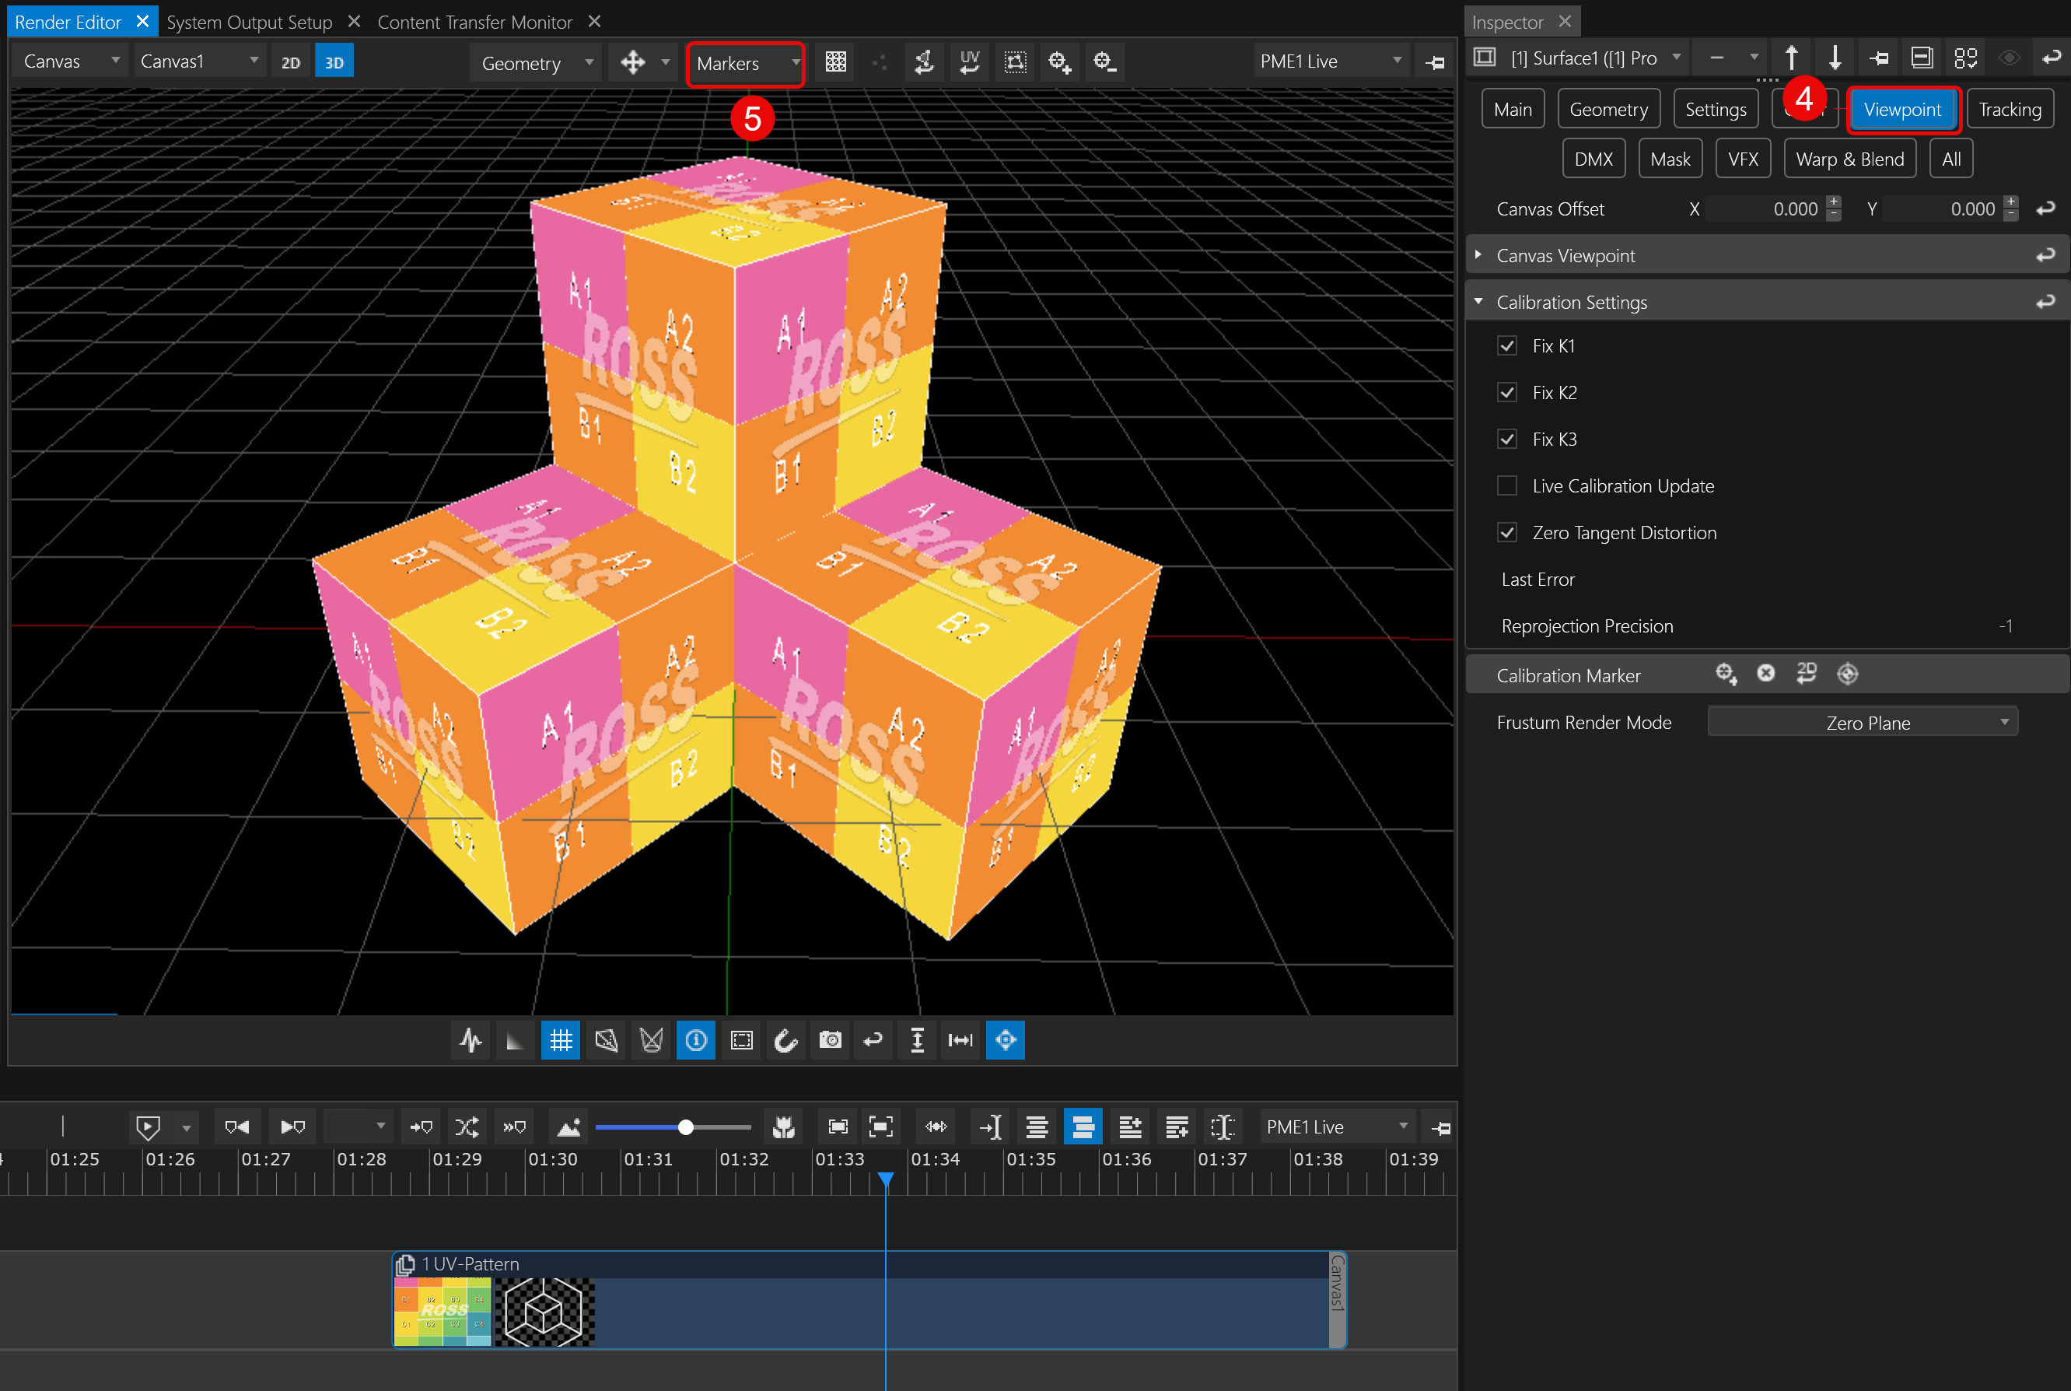Click the selection frame icon in top toolbar
Screen dimensions: 2071x1391
(1015, 62)
